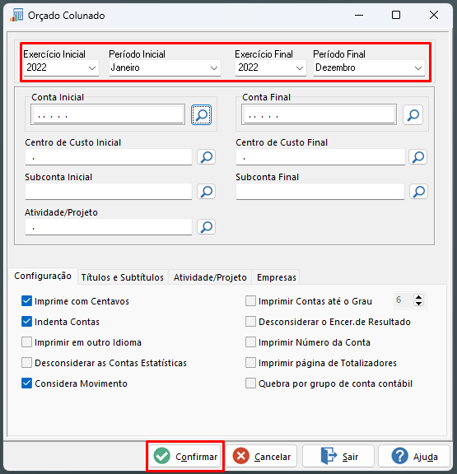Decrease the Grau spinner value

pyautogui.click(x=418, y=304)
